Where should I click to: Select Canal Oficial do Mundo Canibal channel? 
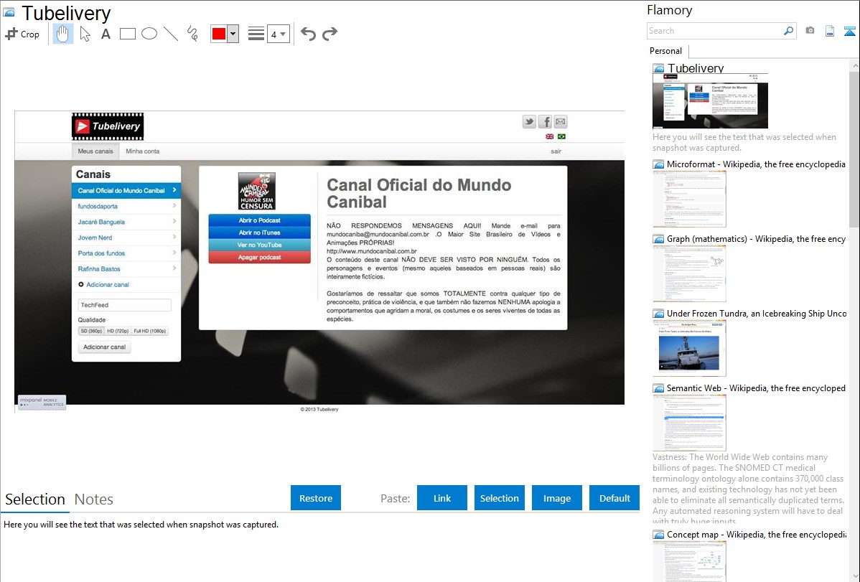click(x=126, y=190)
